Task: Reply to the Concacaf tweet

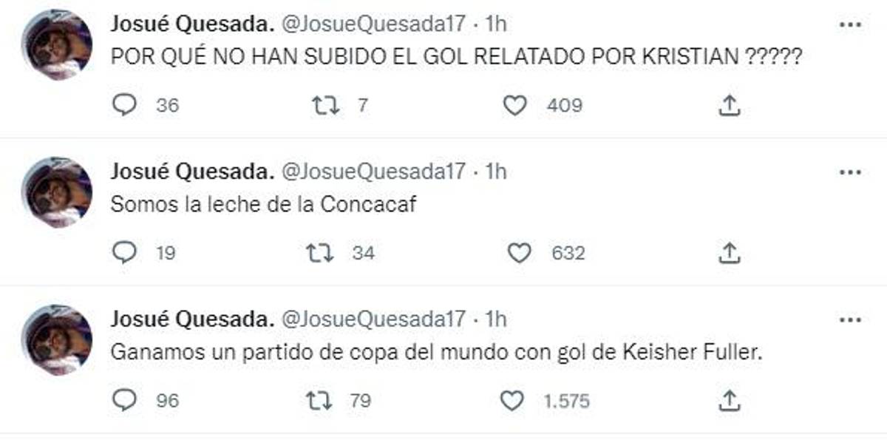Action: coord(124,253)
